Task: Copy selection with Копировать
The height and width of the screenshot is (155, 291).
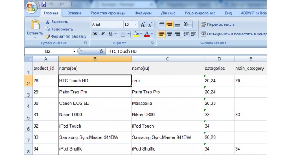Action: pyautogui.click(x=59, y=29)
